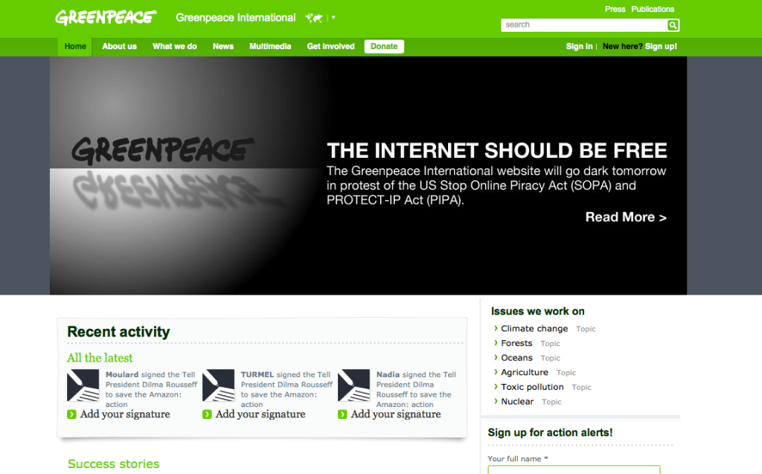Open Moulard's signed petition text
762x474 pixels.
pos(151,389)
